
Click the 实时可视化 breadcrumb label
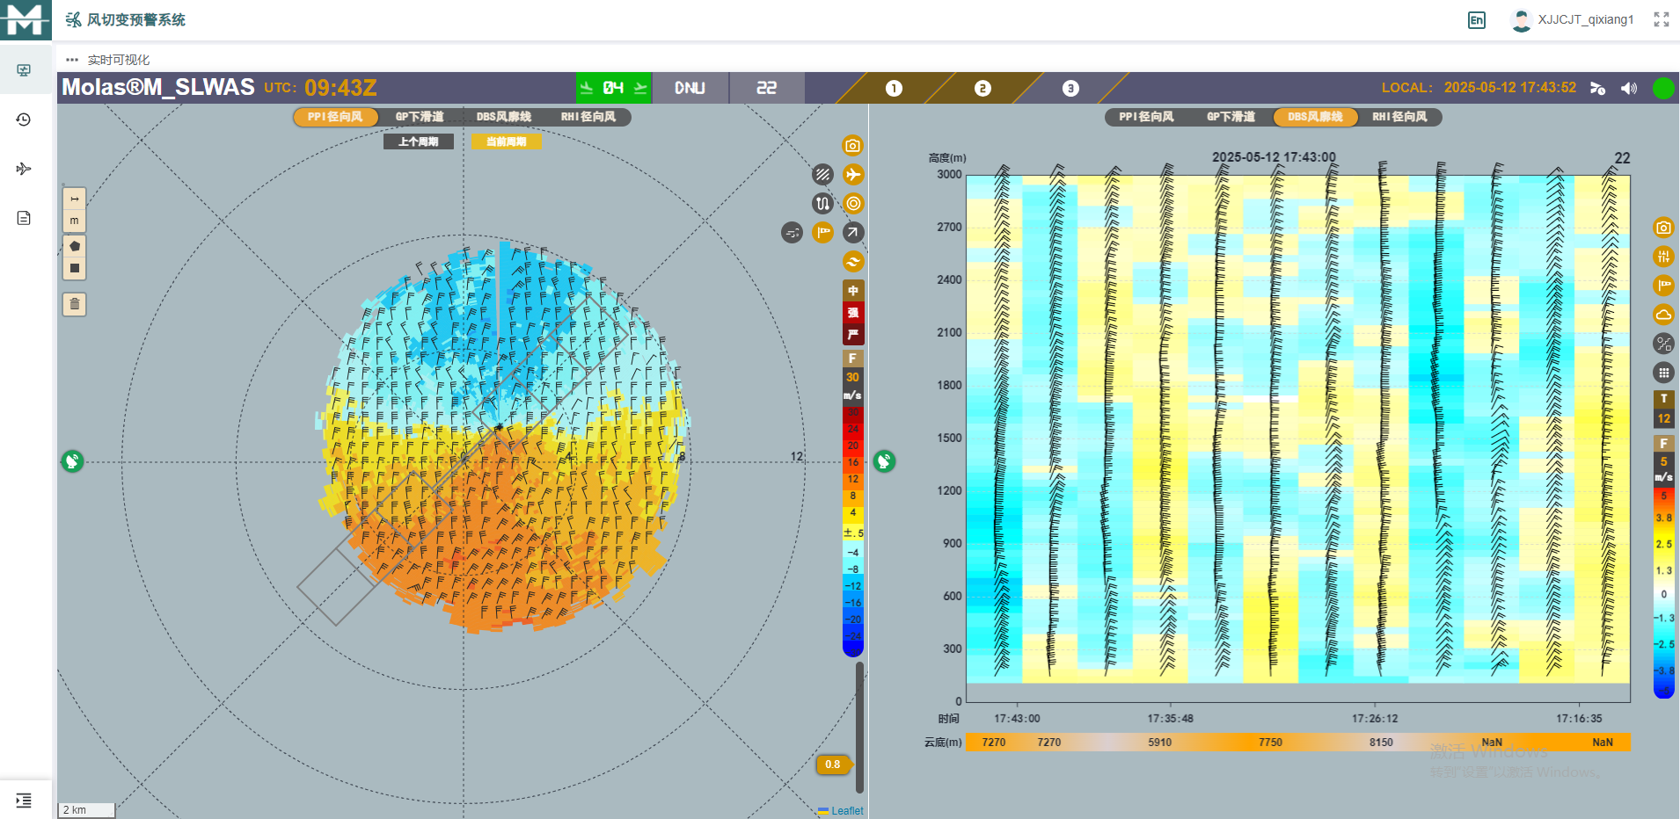coord(119,60)
